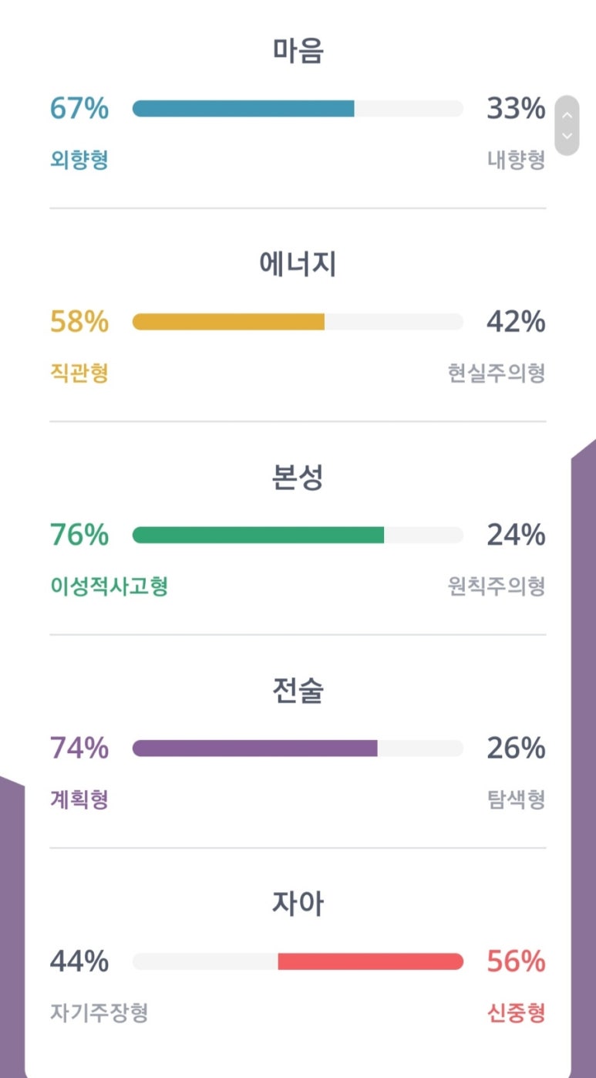Select the 이성적사고형 label

[x=109, y=586]
